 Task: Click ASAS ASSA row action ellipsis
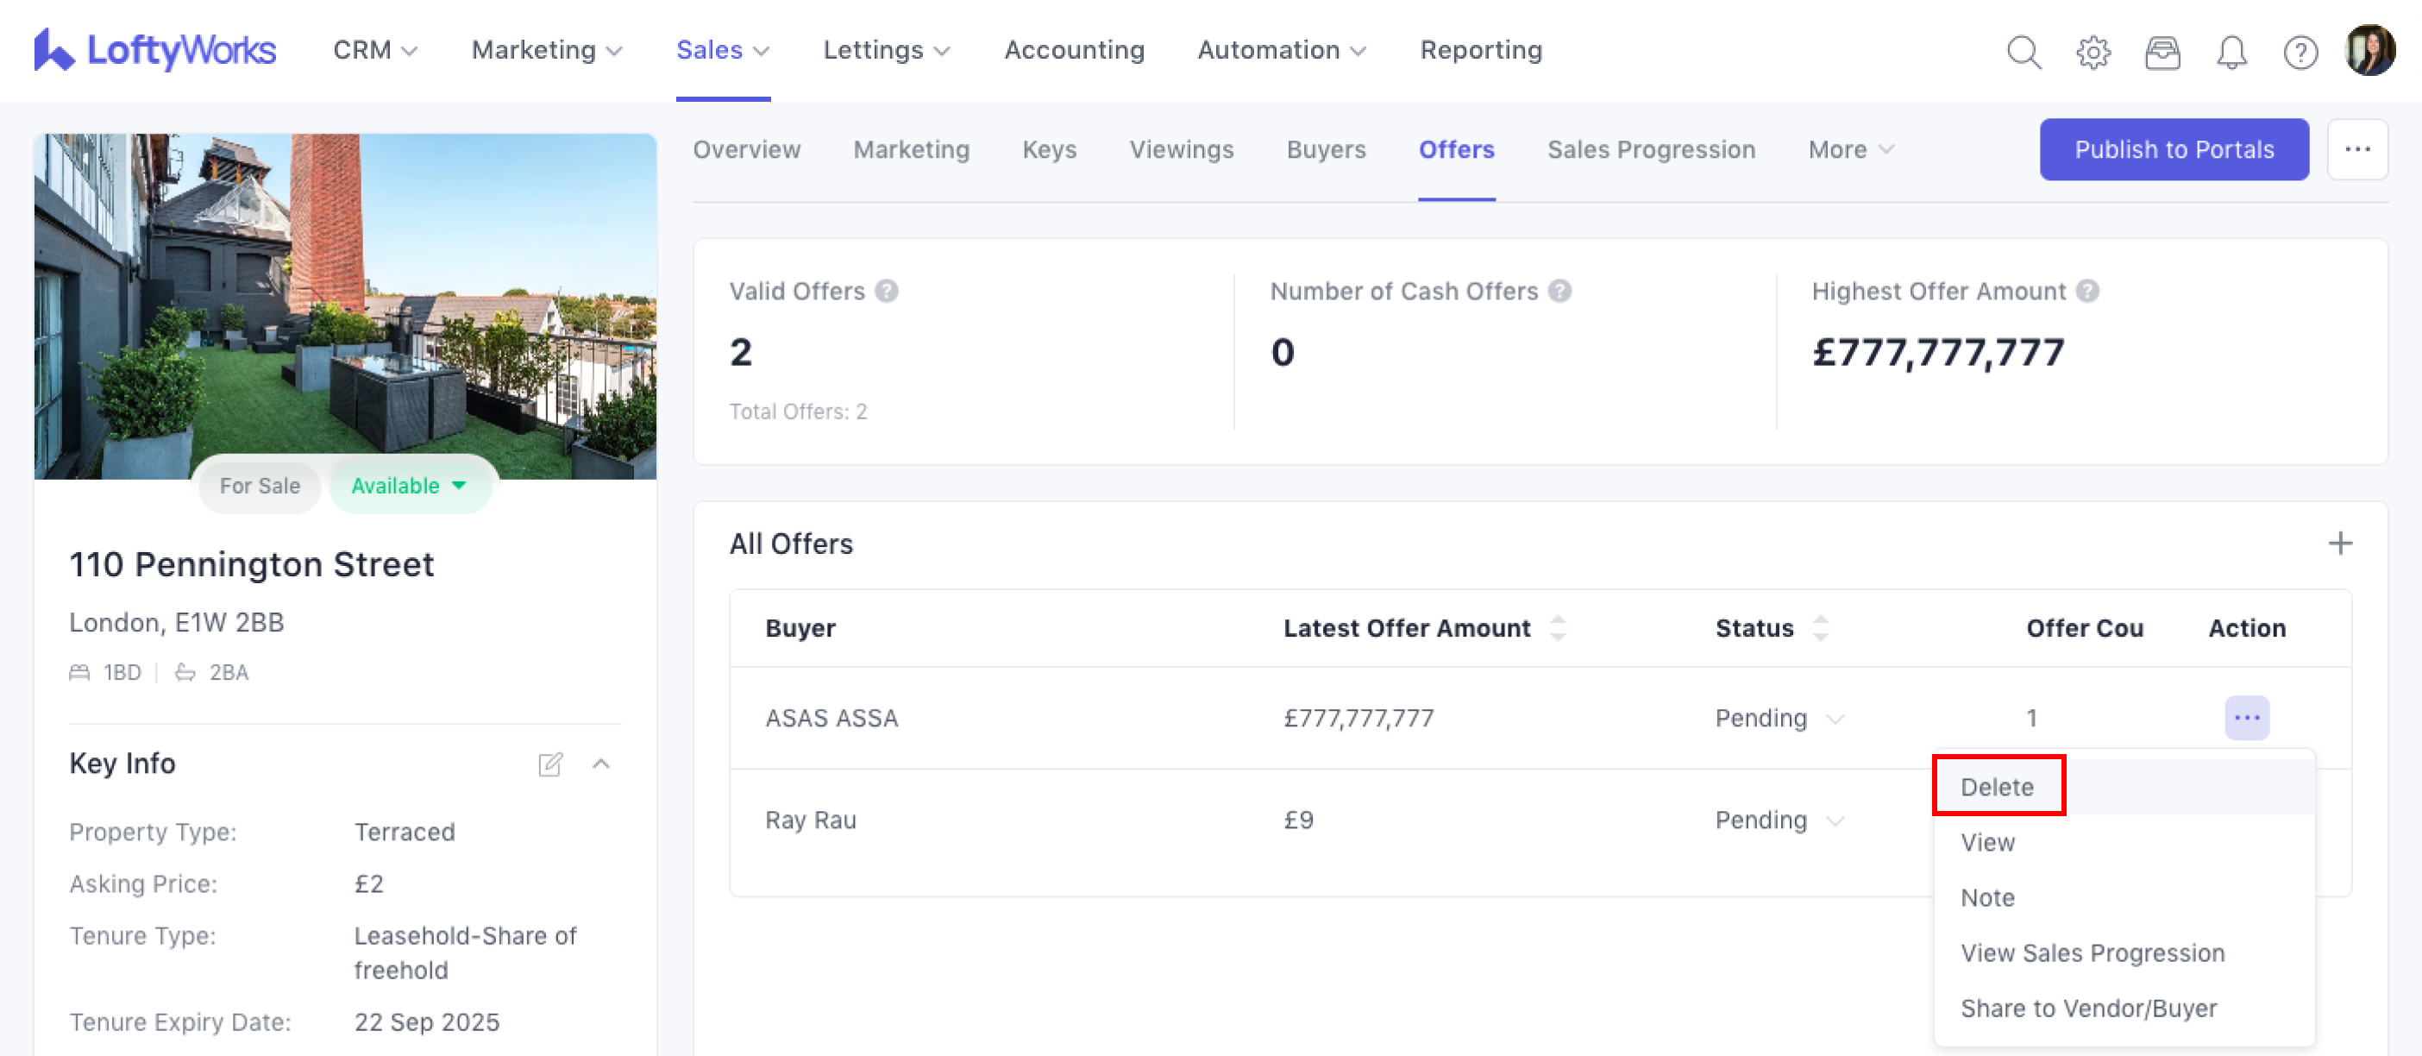[x=2246, y=719]
